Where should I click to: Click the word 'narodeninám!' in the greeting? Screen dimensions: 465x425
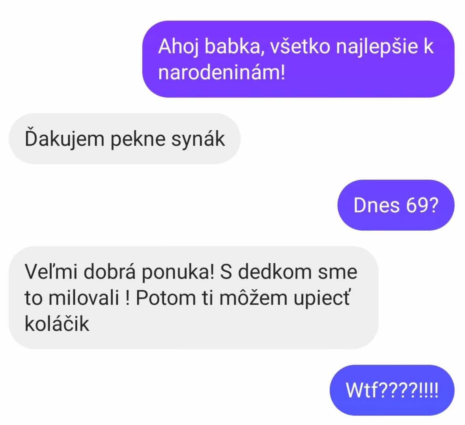[x=222, y=72]
